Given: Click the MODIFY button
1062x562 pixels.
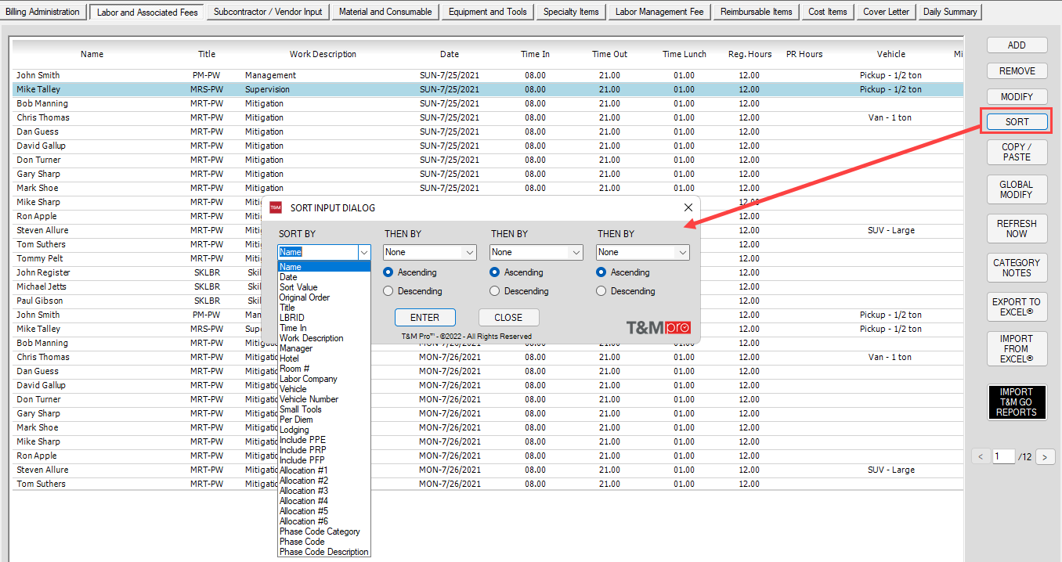Looking at the screenshot, I should (x=1017, y=97).
